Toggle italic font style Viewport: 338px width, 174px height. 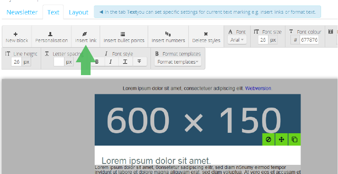(x=111, y=62)
